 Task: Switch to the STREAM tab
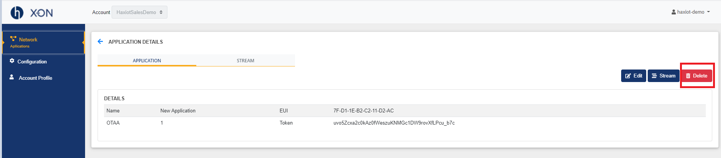(246, 60)
